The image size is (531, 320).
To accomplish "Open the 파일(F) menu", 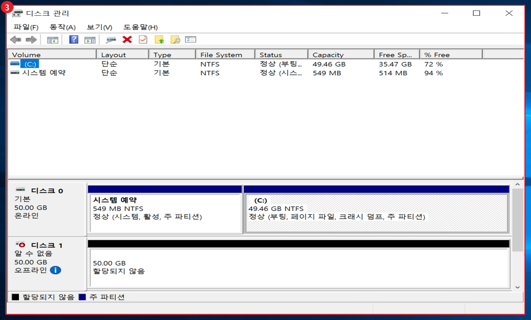I will (26, 27).
